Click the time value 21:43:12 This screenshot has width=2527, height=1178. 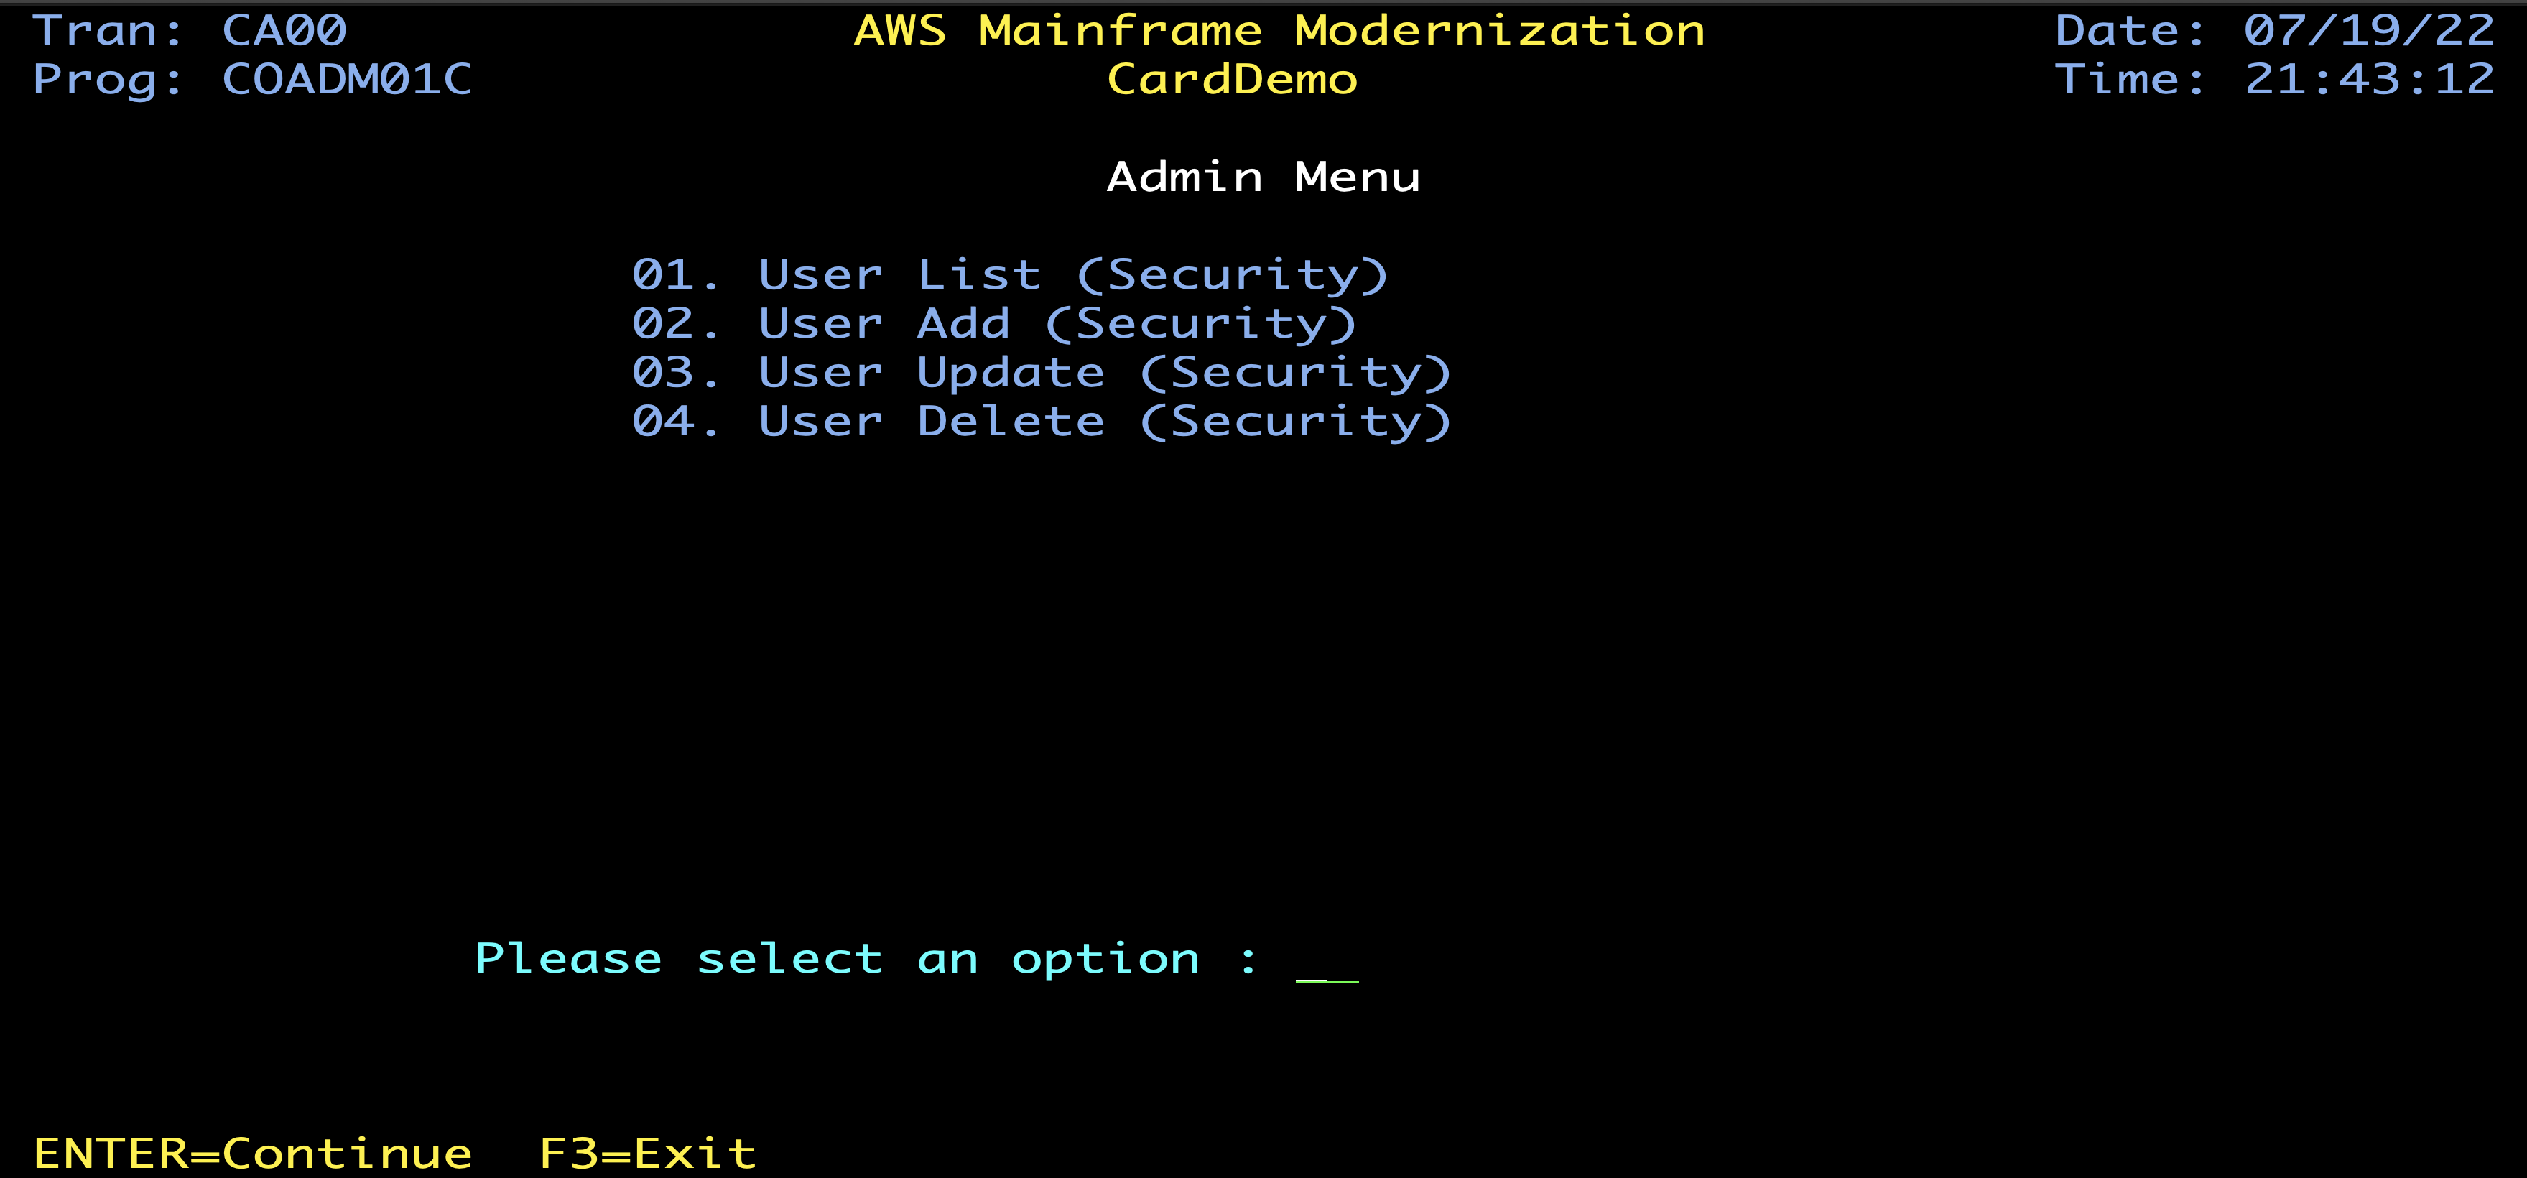tap(2368, 80)
